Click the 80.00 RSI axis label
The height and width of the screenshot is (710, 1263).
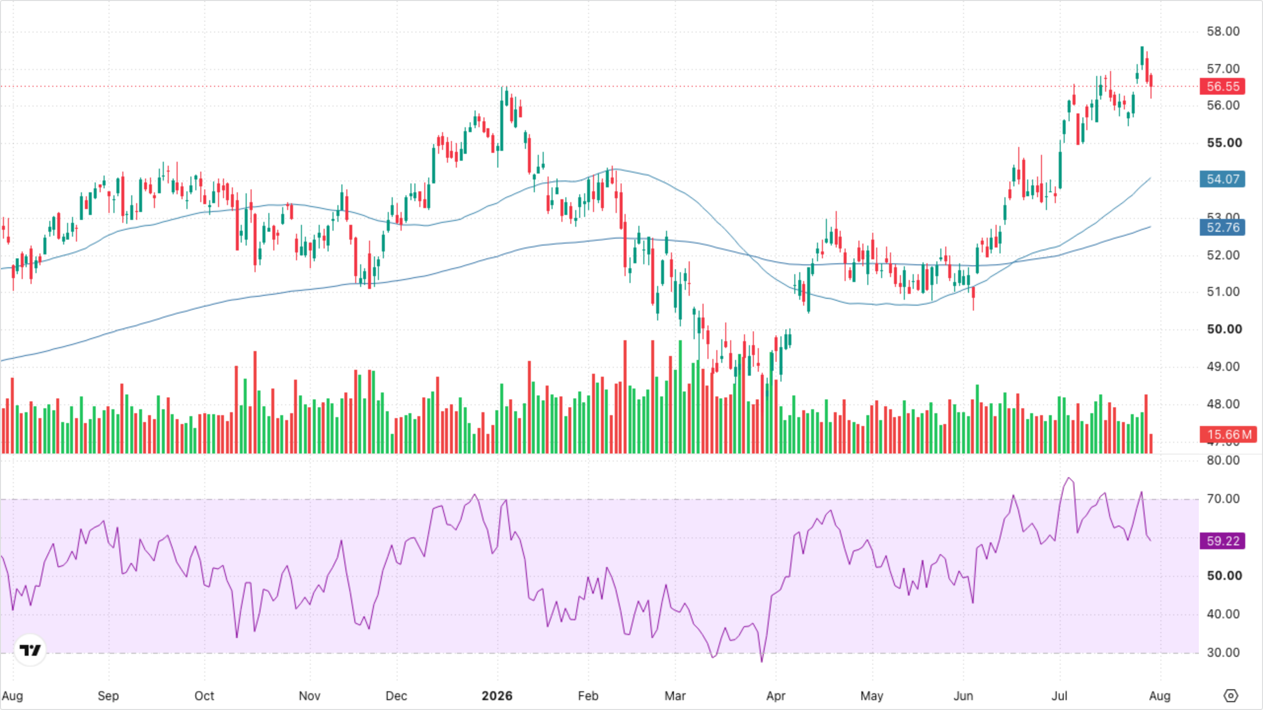click(x=1223, y=461)
